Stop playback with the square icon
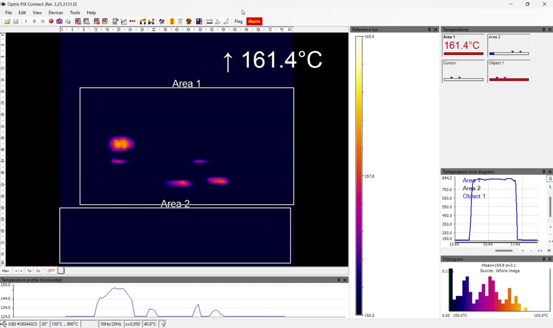Viewport: 553px width, 328px height. click(x=42, y=21)
